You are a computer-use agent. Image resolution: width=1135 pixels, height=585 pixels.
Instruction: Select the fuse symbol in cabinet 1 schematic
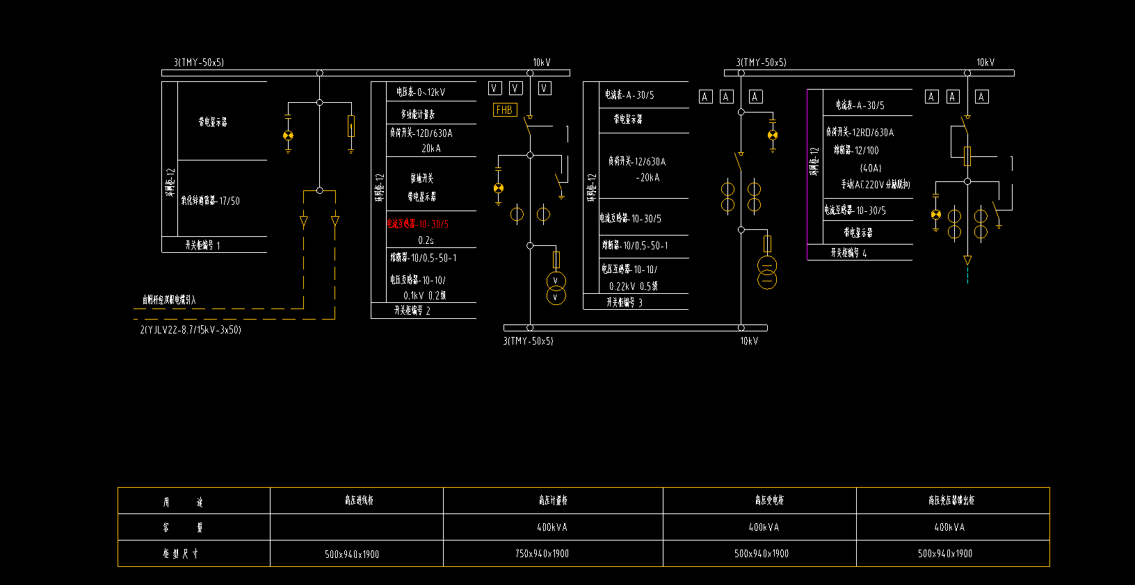[351, 126]
